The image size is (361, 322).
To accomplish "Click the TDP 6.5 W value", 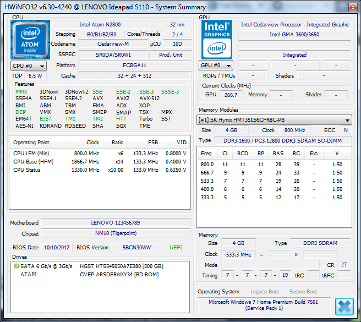I will point(35,75).
